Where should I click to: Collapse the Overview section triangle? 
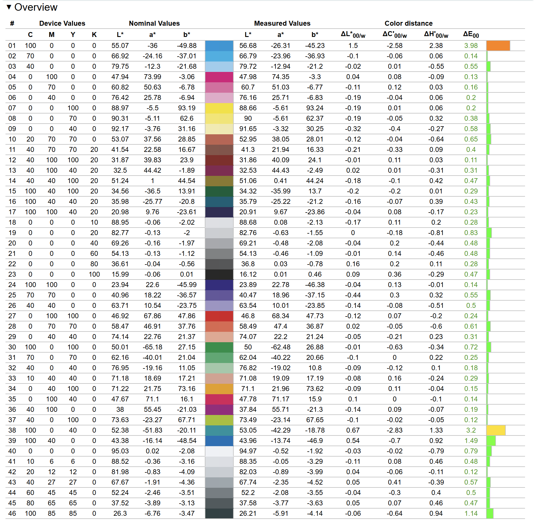point(9,7)
